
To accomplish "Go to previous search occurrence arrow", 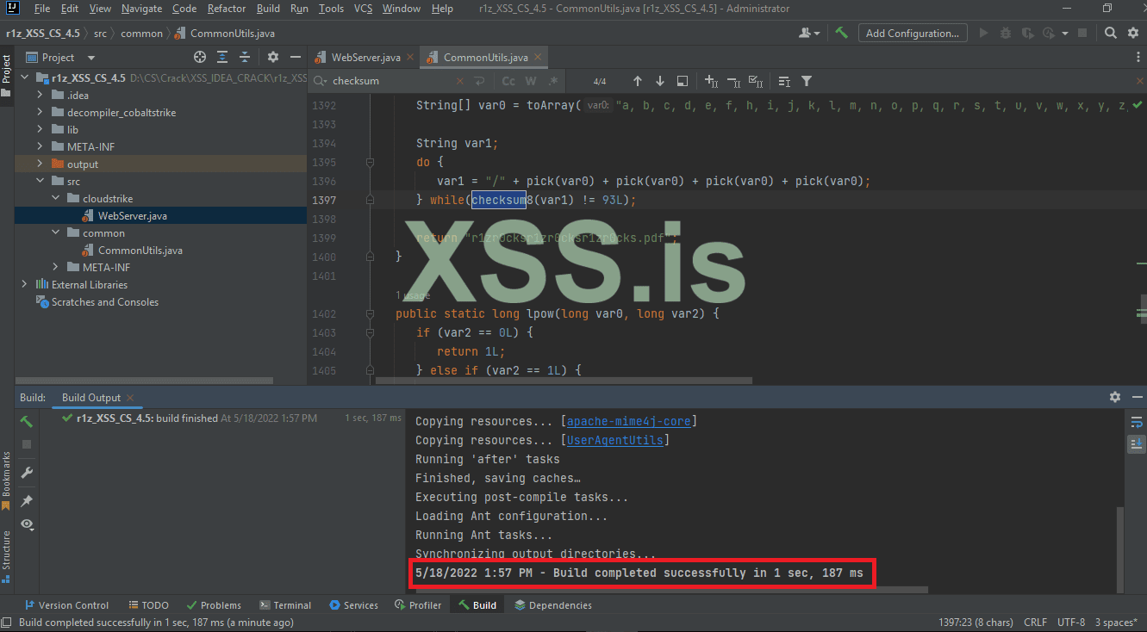I will 638,81.
